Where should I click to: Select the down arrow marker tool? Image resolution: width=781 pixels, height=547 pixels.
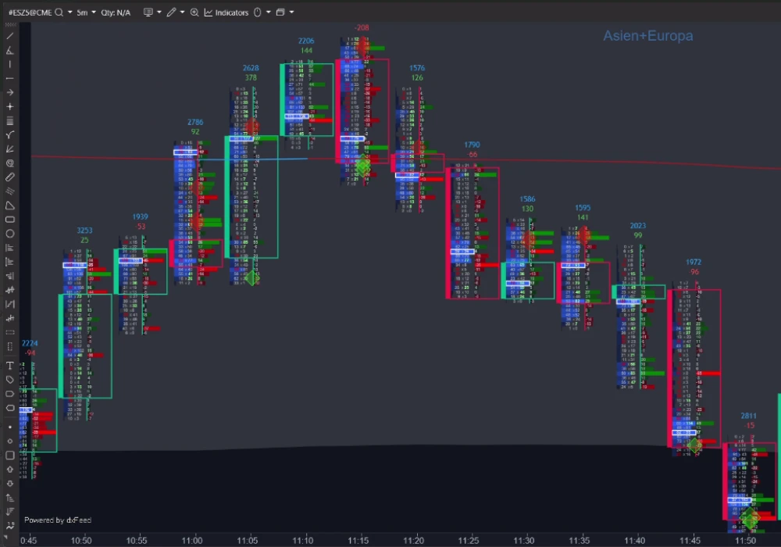pos(9,483)
